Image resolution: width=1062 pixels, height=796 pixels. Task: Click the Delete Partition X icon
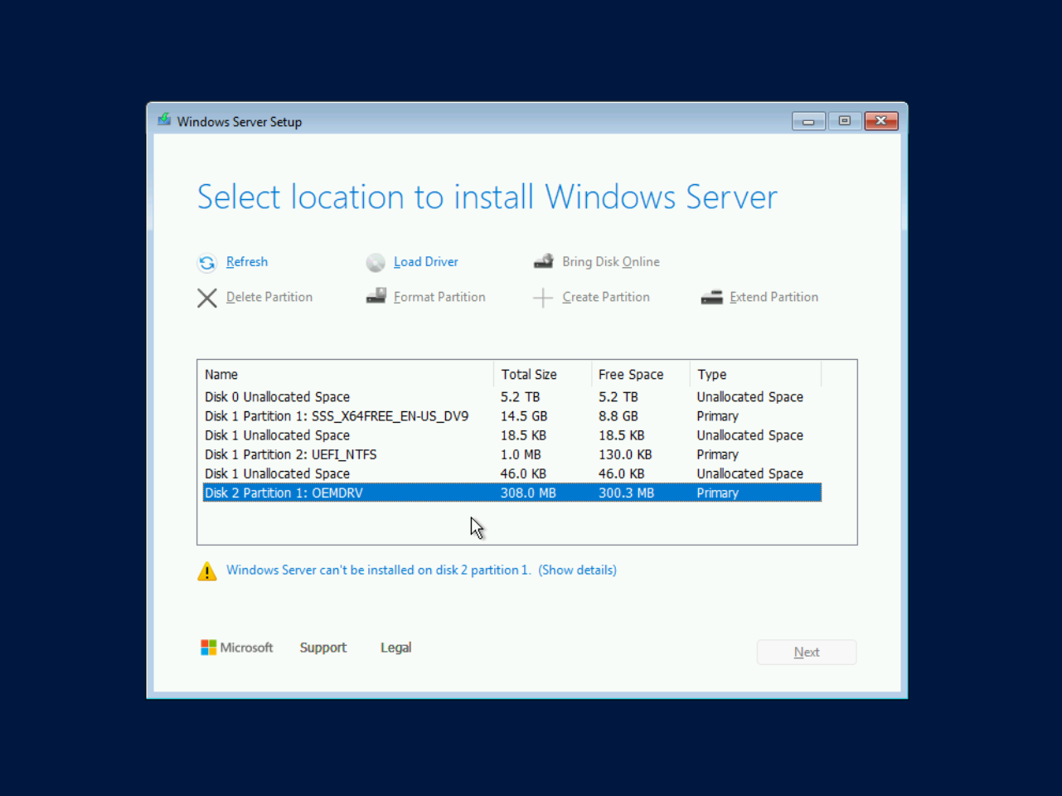pyautogui.click(x=207, y=298)
